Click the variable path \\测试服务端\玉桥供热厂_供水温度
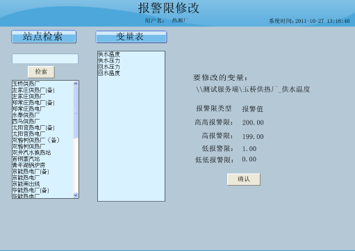355x251 pixels. tap(253, 89)
